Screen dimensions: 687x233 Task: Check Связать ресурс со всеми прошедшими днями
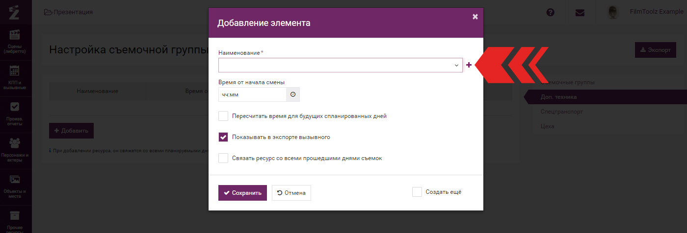click(223, 158)
